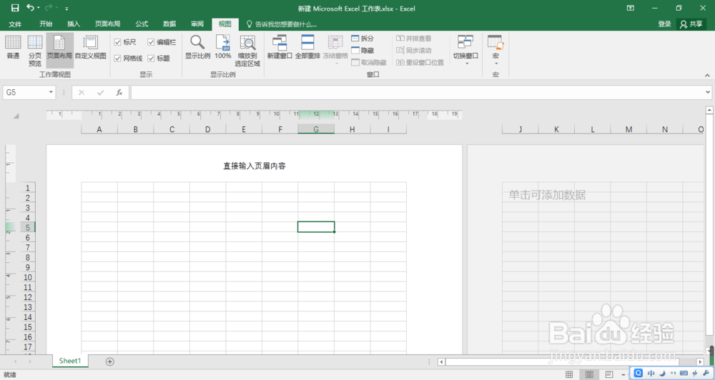Select column G header
This screenshot has height=380, width=715.
[316, 129]
